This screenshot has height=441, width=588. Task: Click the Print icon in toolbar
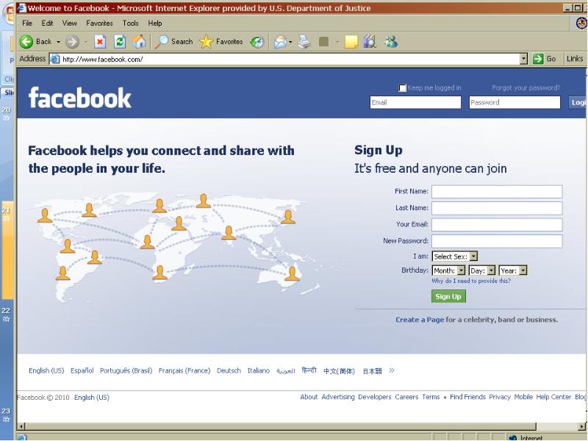point(304,42)
